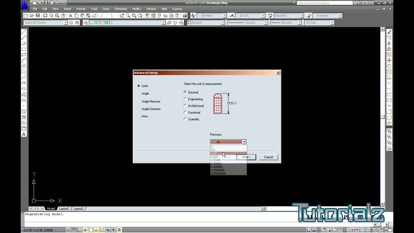Select the Line tool in Draw toolbar
This screenshot has height=233, width=414.
point(24,32)
